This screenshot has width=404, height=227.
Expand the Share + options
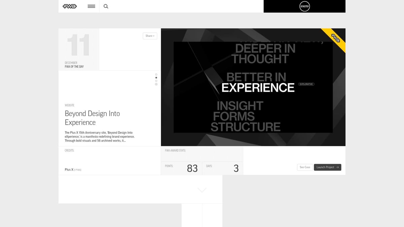(149, 36)
